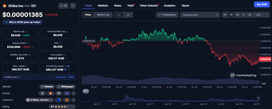The height and width of the screenshot is (109, 272).
Task: Copy the contract address icon
Action: tap(51, 100)
